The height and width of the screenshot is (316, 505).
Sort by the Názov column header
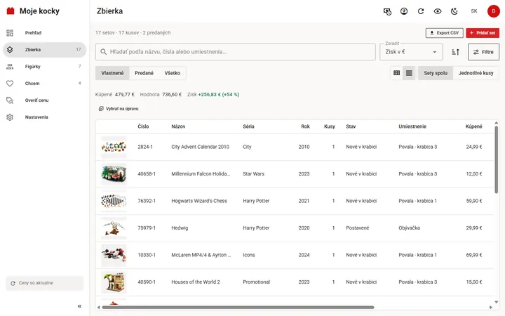[178, 126]
